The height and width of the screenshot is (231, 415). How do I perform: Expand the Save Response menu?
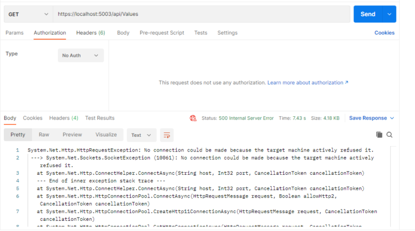click(372, 118)
